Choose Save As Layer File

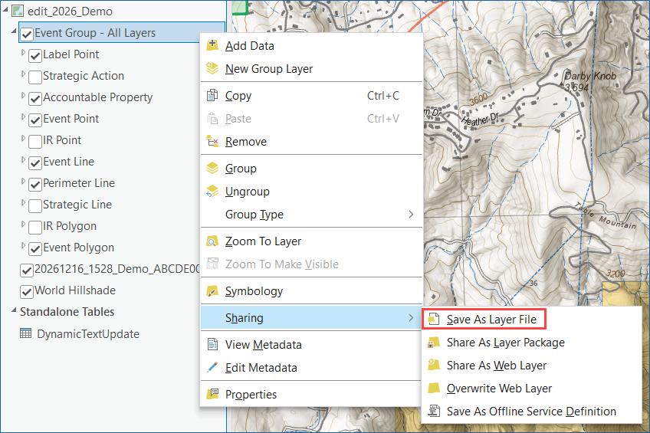(484, 319)
